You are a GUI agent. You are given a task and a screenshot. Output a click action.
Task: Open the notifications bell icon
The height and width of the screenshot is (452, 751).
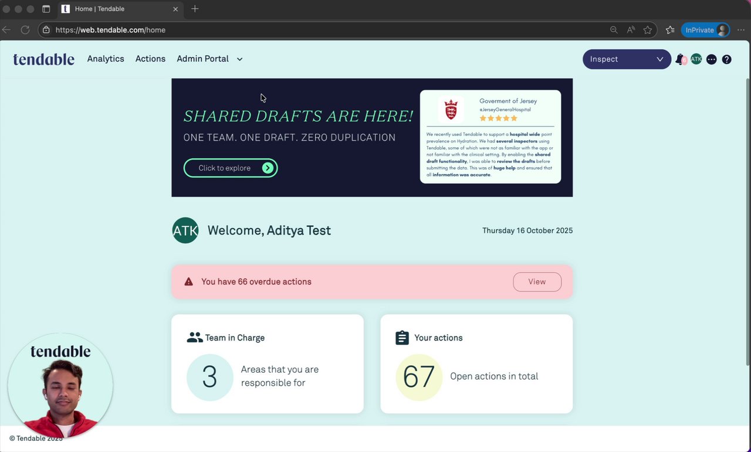coord(680,59)
